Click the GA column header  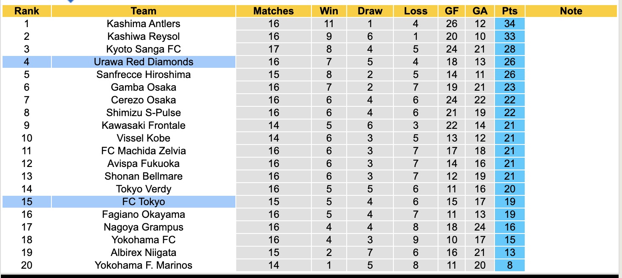point(480,11)
